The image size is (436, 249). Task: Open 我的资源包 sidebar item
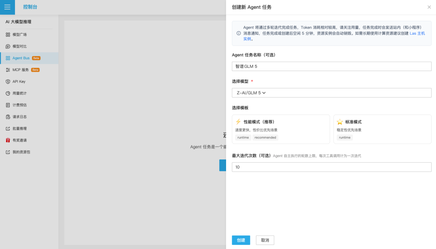coord(29,152)
